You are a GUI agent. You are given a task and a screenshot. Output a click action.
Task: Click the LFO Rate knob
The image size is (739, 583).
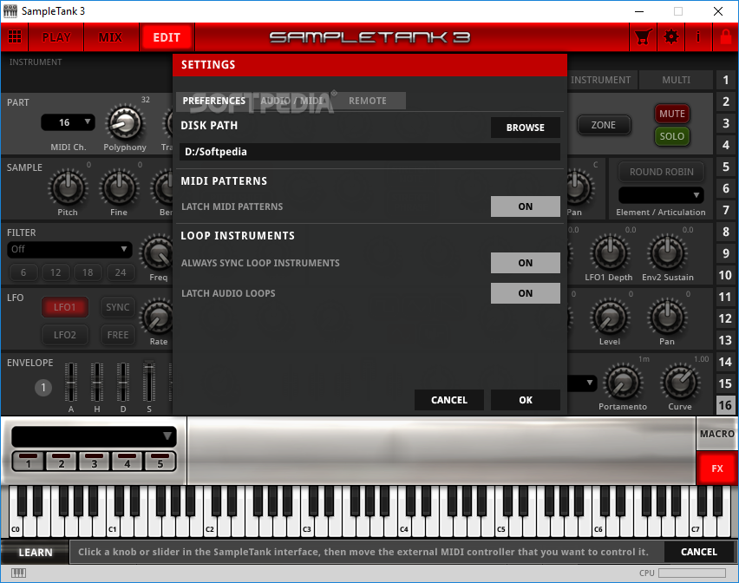click(x=157, y=318)
